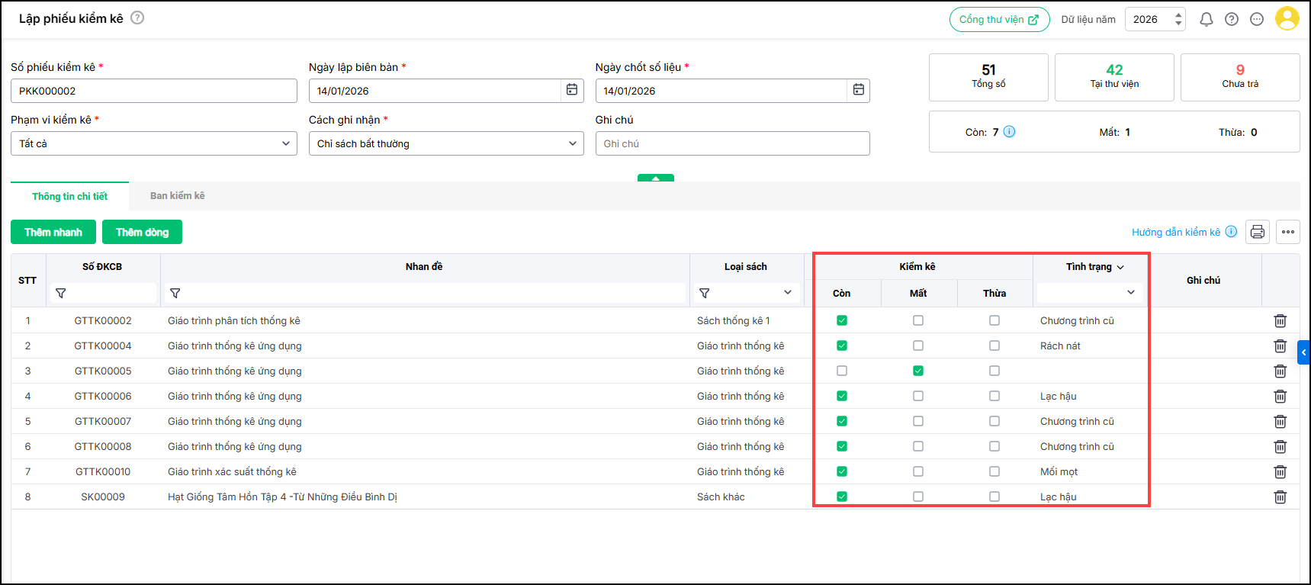This screenshot has width=1311, height=585.
Task: Uncheck Mất checkbox for GTTK00005
Action: pyautogui.click(x=918, y=371)
